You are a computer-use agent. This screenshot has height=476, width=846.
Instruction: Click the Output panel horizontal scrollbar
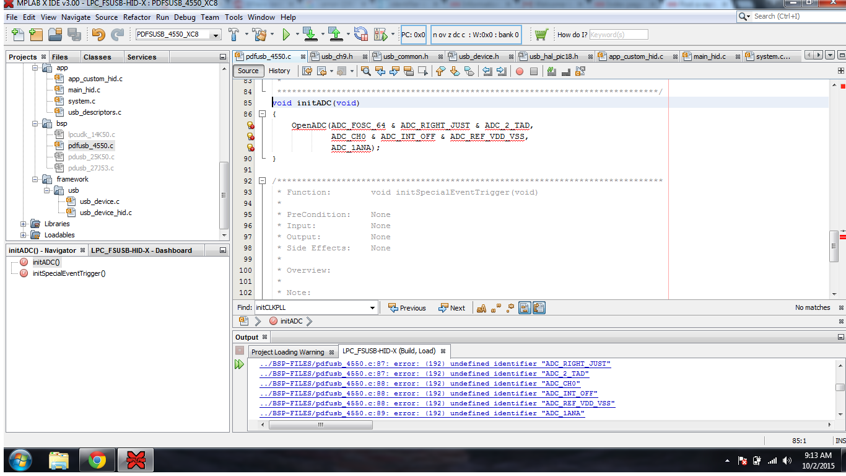coord(320,425)
